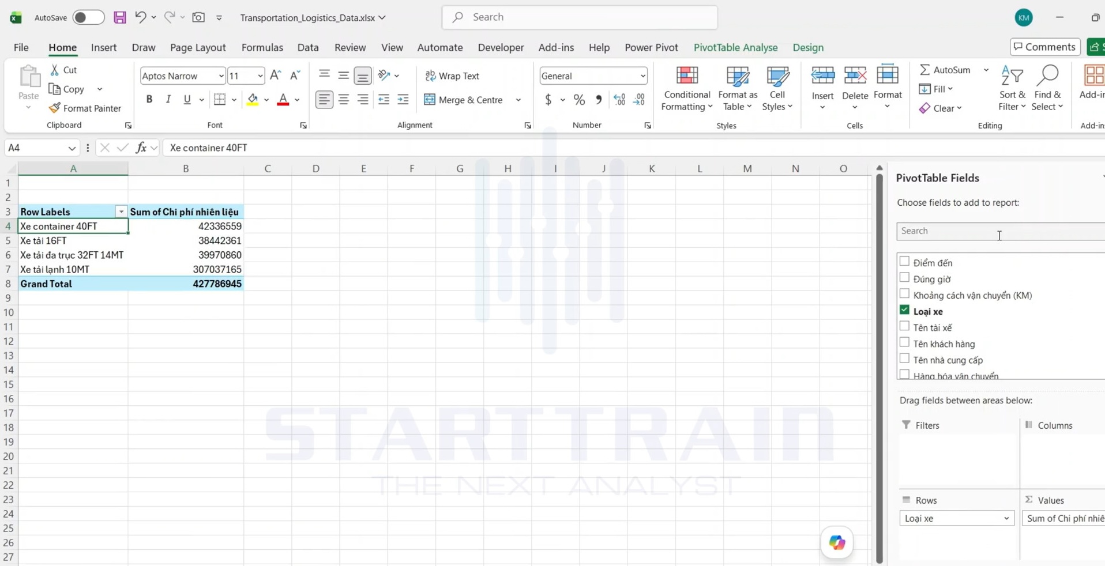The height and width of the screenshot is (566, 1105).
Task: Click the red Font Colour swatch
Action: click(283, 99)
